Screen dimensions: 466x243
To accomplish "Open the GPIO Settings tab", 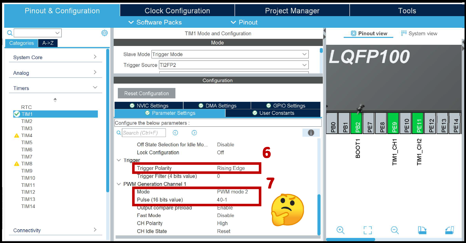I will (x=286, y=106).
